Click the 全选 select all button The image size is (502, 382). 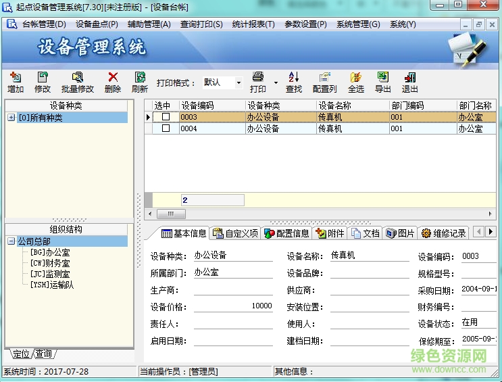(356, 78)
